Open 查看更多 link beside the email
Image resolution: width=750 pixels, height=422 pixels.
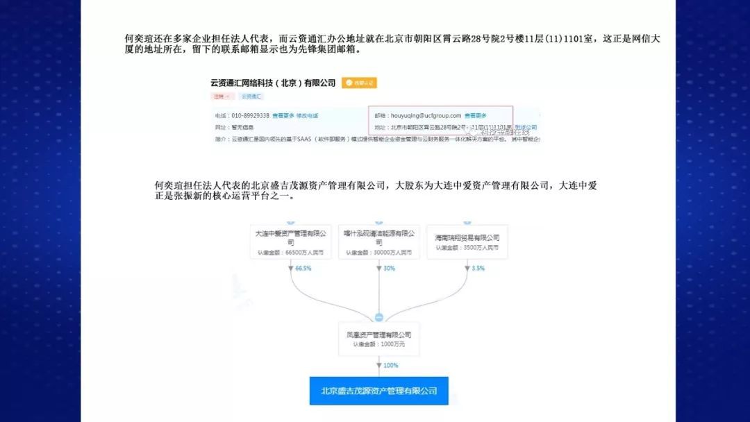tap(476, 116)
